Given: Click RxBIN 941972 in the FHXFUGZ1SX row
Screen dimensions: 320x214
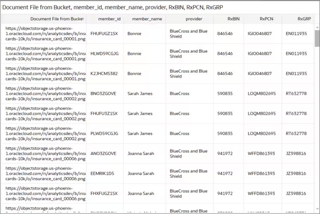Looking at the screenshot, I should pyautogui.click(x=225, y=194).
